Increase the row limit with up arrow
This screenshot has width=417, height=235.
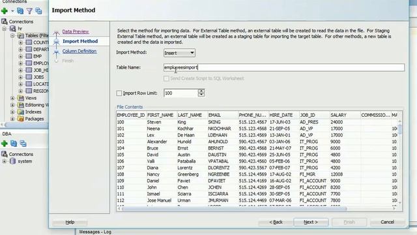[x=201, y=91]
